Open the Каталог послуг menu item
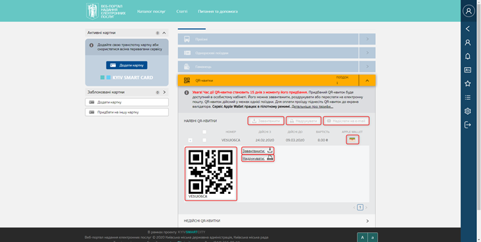 [x=152, y=11]
